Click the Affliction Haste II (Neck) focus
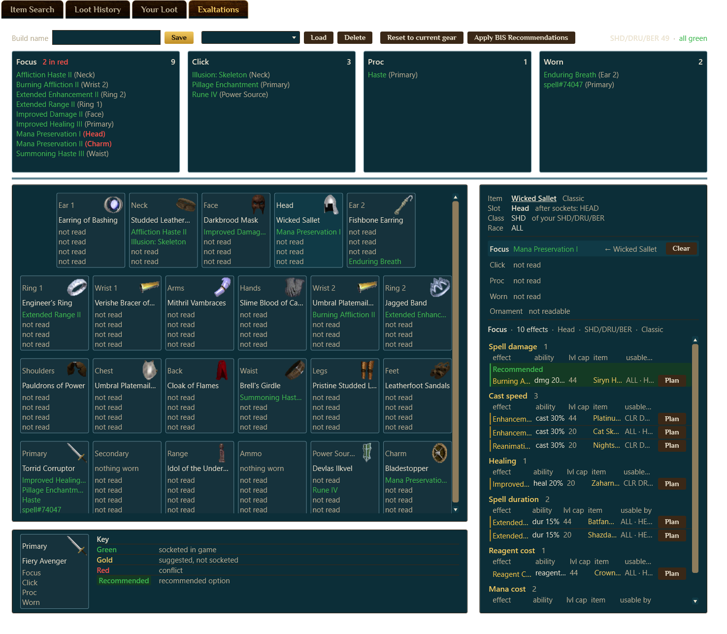 (56, 75)
